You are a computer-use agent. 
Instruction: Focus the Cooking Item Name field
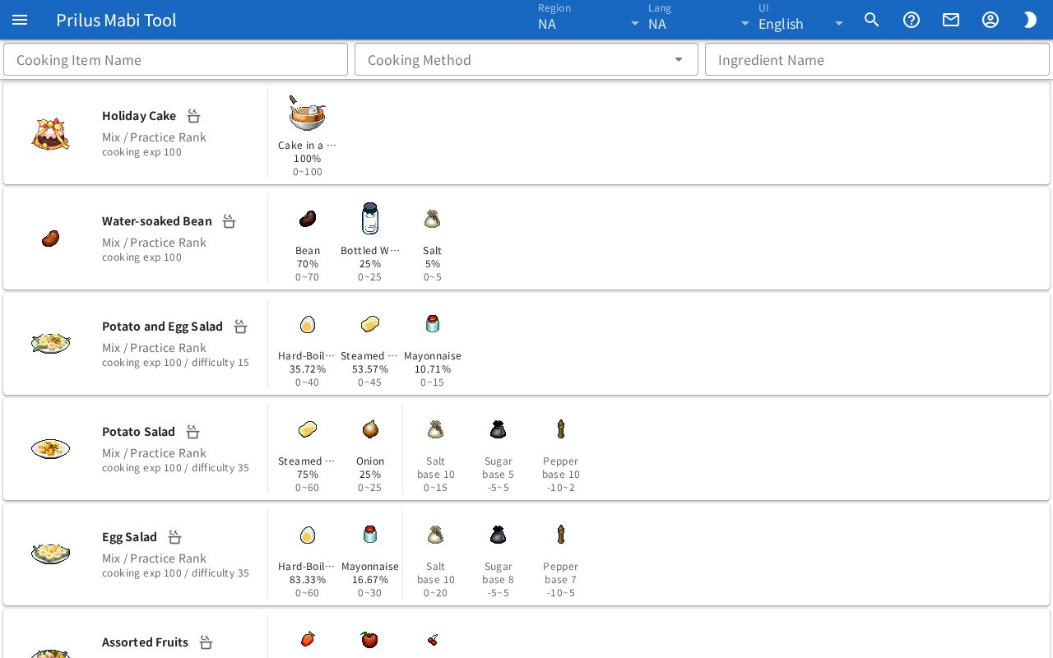[x=175, y=60]
